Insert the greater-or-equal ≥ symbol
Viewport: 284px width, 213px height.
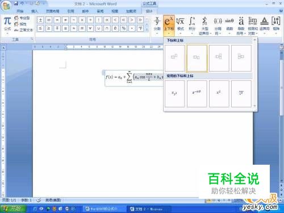tap(49, 28)
